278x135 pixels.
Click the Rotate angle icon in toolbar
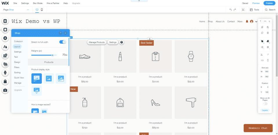pyautogui.click(x=262, y=55)
